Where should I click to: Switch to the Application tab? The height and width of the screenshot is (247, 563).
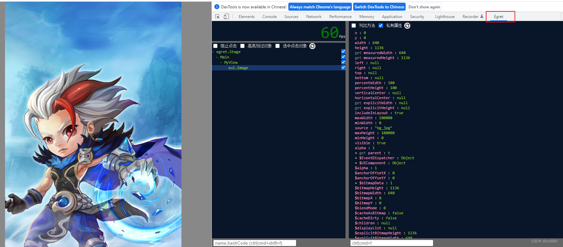click(x=392, y=17)
